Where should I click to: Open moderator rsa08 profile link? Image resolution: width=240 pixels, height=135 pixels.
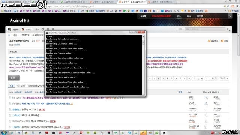click(x=17, y=45)
